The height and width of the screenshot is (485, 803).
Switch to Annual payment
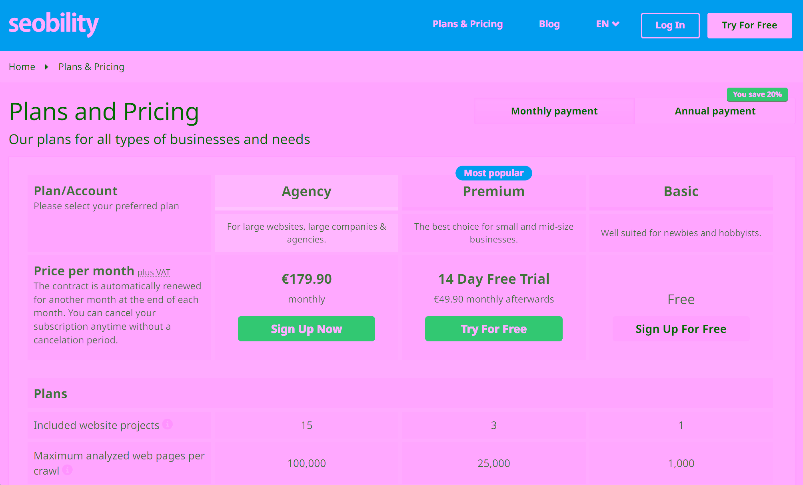(715, 111)
